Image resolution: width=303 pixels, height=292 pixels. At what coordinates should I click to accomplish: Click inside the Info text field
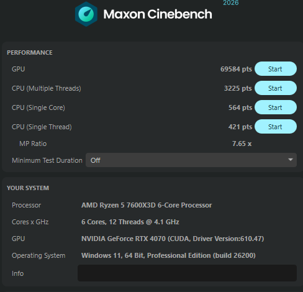tap(187, 273)
